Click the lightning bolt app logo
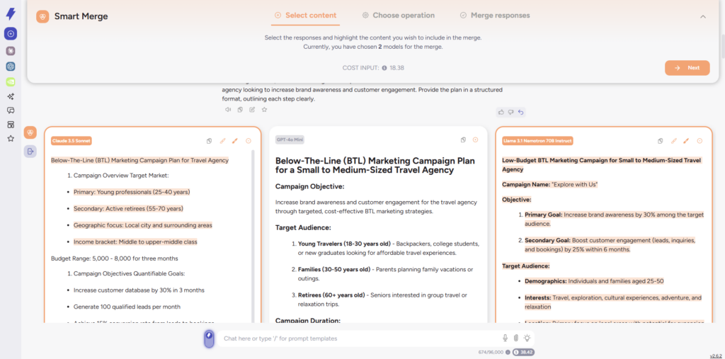The width and height of the screenshot is (725, 359). (11, 14)
